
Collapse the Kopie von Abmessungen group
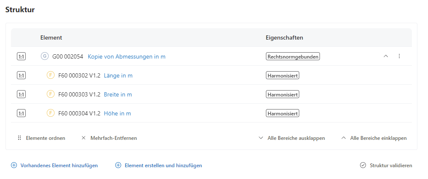click(x=385, y=56)
